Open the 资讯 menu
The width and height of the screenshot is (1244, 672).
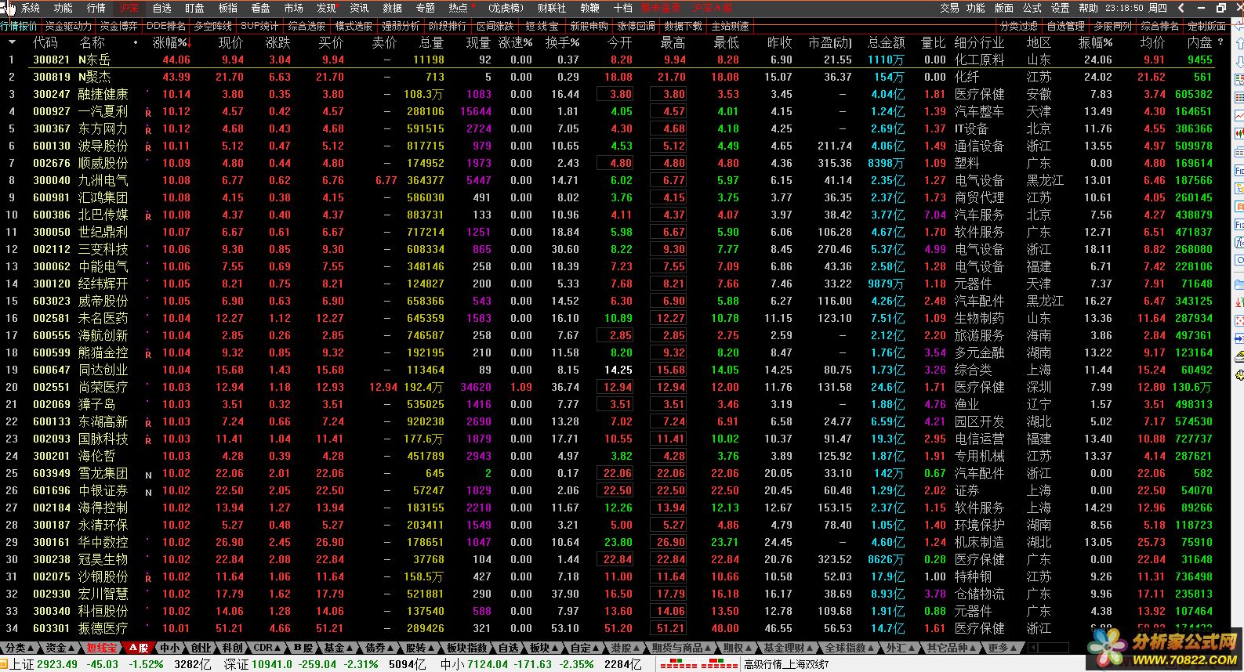[360, 8]
